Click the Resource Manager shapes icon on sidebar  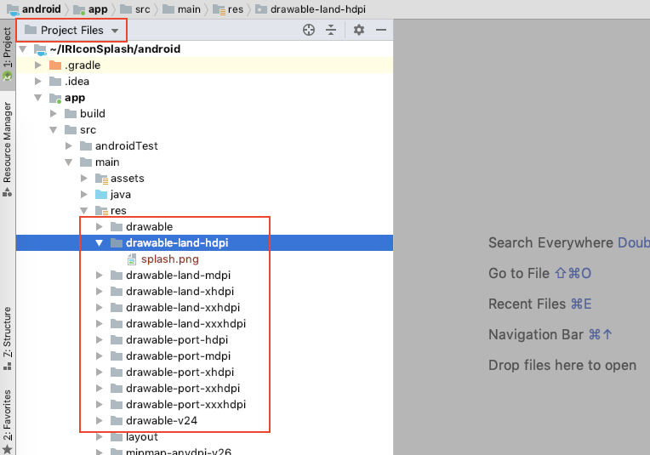click(8, 192)
